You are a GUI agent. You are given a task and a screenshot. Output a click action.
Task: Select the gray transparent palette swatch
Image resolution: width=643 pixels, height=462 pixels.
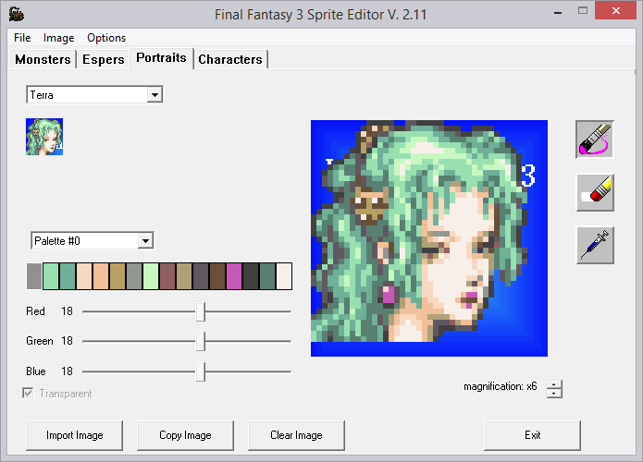click(x=34, y=276)
